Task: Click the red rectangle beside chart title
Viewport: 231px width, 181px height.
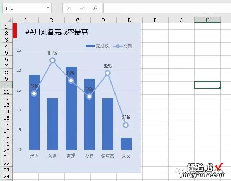Action: (x=15, y=30)
